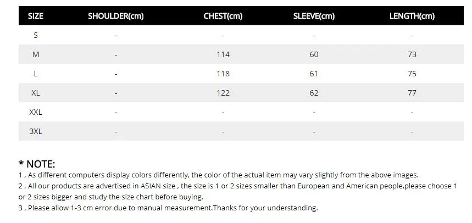472x223 pixels.
Task: Select the XXL size row label
Action: (36, 112)
